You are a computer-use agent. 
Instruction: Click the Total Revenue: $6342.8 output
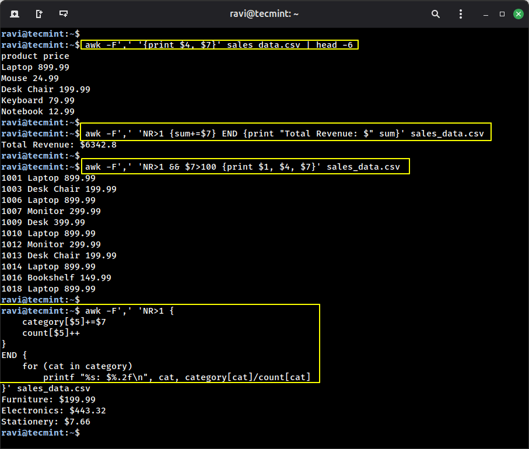pos(58,145)
